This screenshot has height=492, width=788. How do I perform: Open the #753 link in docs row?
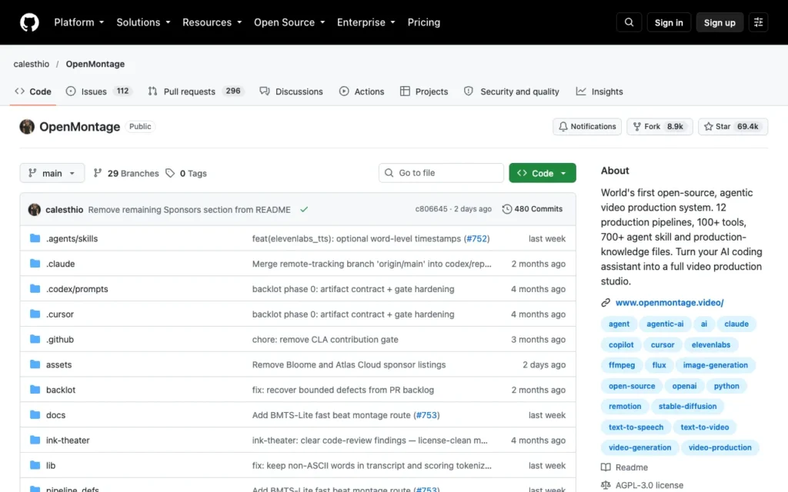click(x=426, y=415)
